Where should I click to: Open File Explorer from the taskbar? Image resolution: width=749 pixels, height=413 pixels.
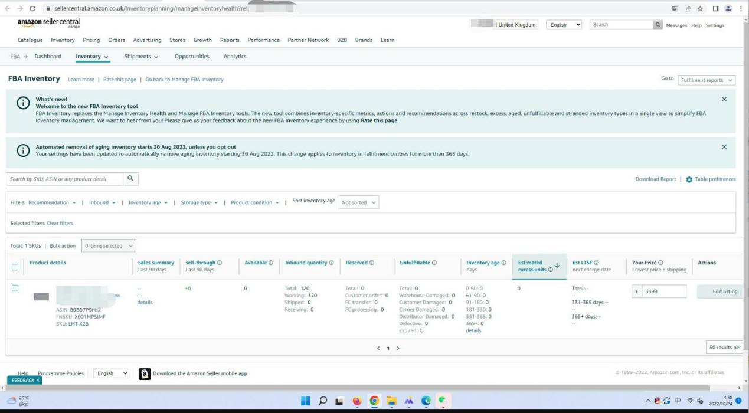(391, 402)
